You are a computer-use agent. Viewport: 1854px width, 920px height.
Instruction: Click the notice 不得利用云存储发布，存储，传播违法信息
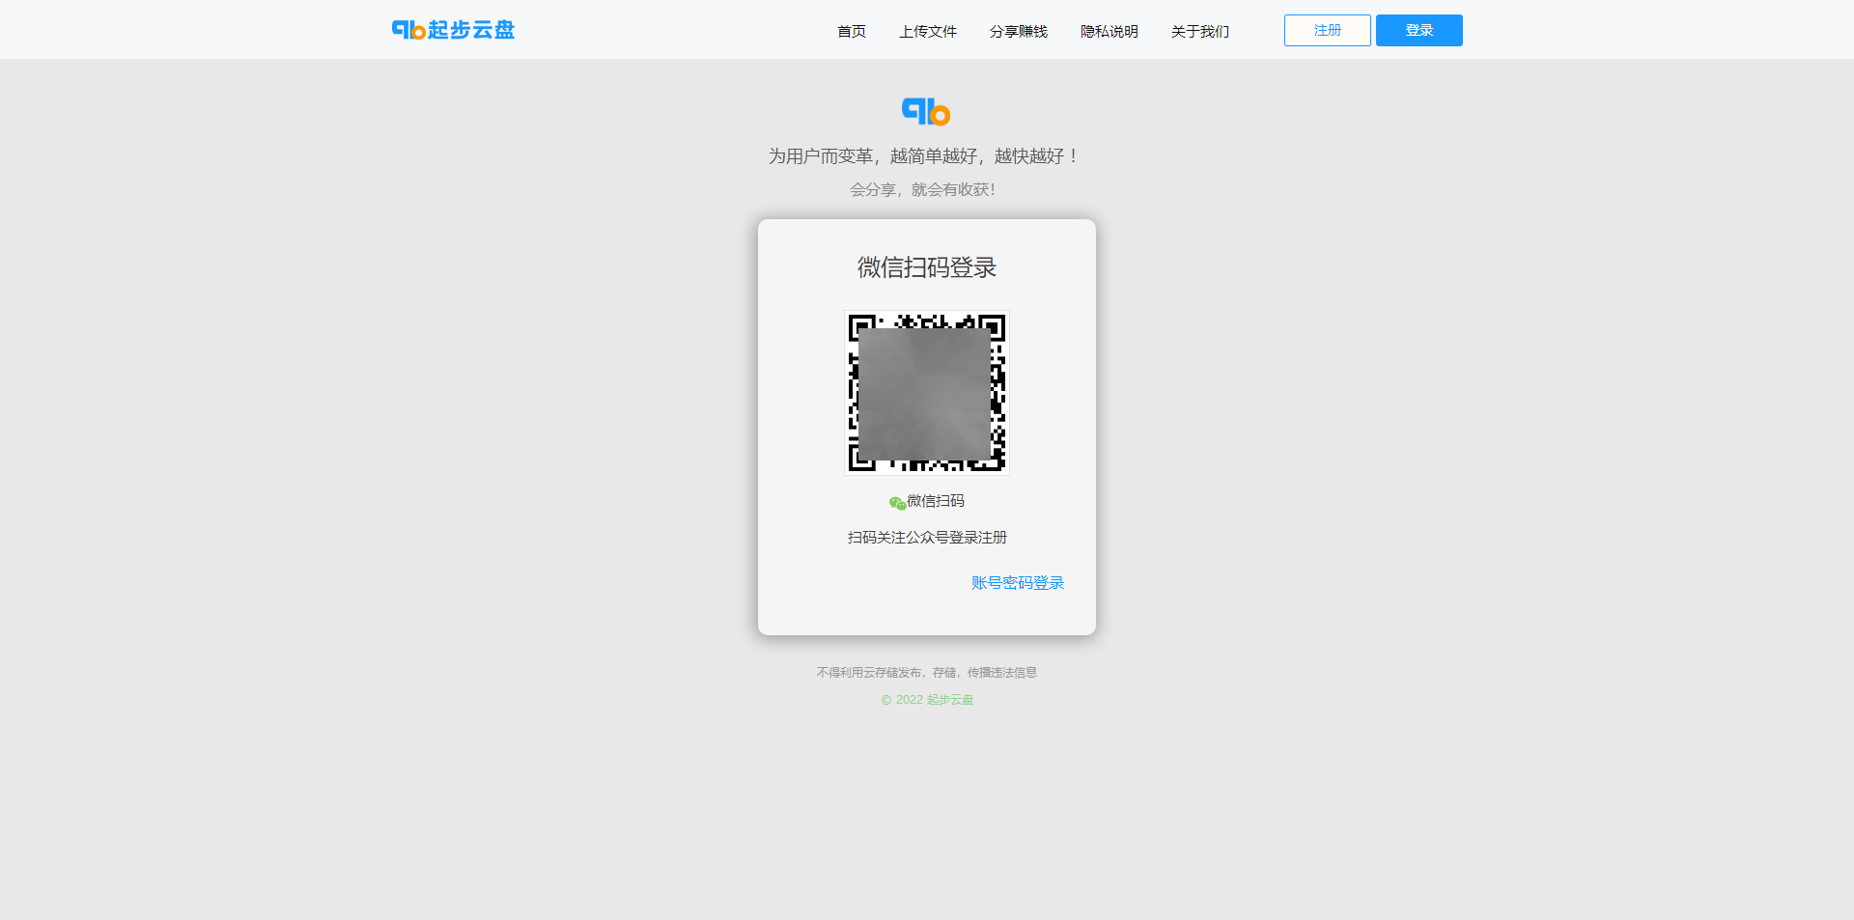point(927,672)
